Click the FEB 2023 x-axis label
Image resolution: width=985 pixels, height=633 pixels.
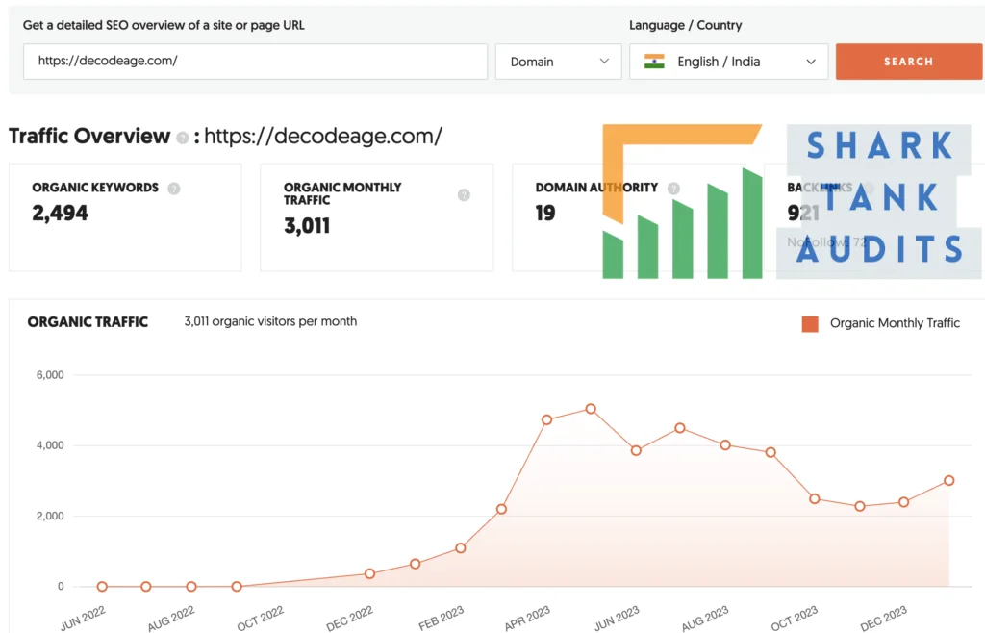pyautogui.click(x=441, y=618)
